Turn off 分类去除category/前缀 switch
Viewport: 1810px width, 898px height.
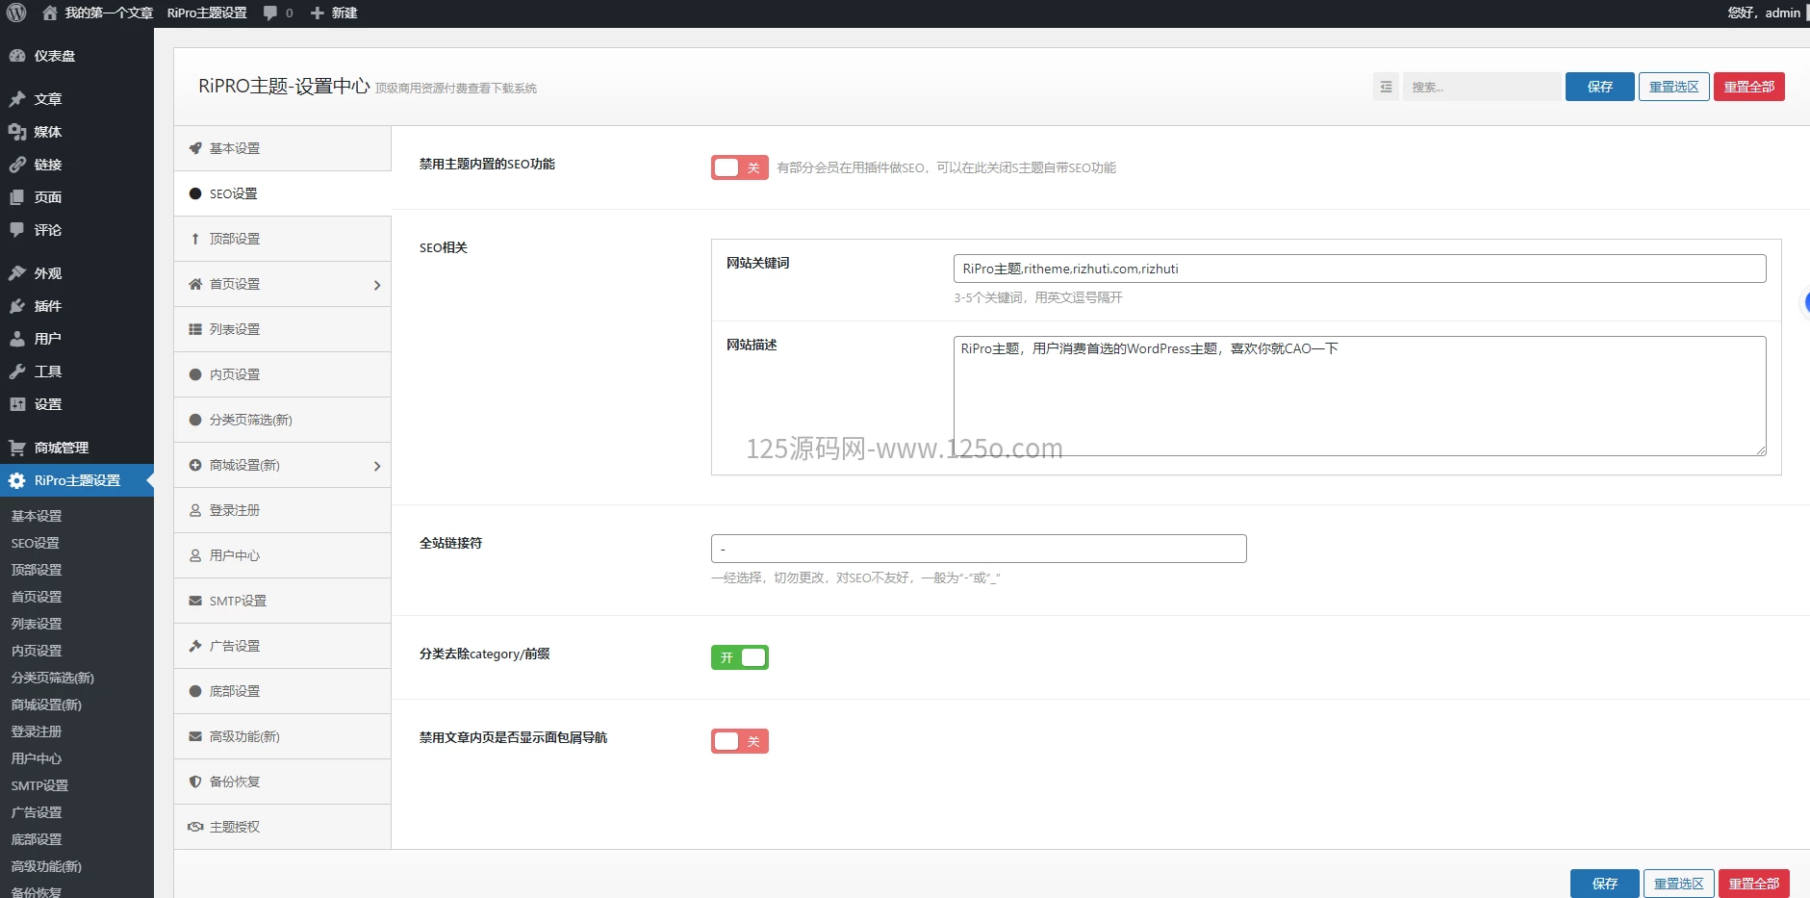click(x=739, y=657)
